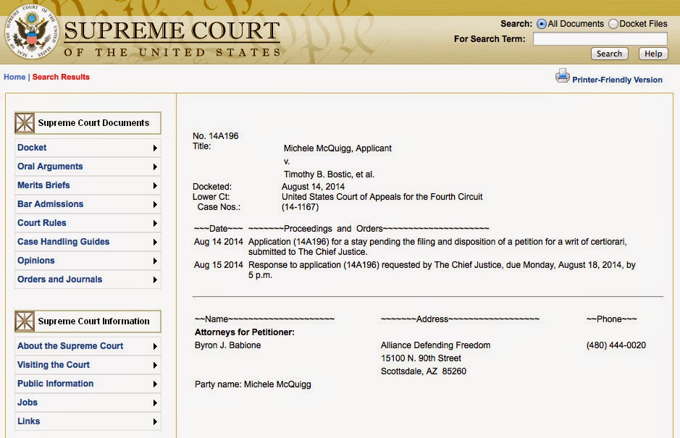The image size is (680, 438).
Task: Open the Links menu item
Action: pos(88,421)
